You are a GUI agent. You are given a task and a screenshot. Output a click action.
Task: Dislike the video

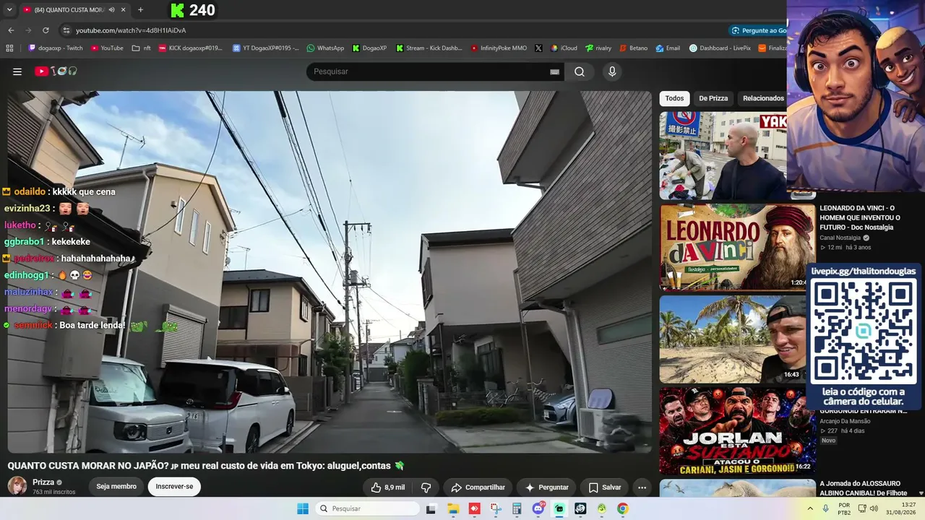tap(426, 487)
